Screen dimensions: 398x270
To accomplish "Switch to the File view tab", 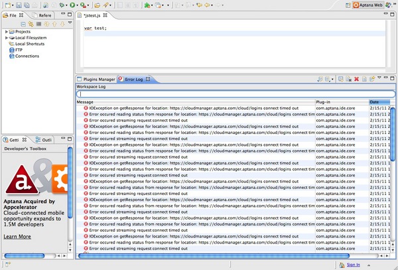I will pos(13,15).
